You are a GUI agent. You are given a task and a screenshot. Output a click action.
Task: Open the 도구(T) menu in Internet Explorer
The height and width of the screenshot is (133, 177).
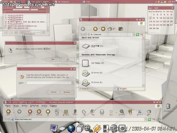click(x=44, y=106)
